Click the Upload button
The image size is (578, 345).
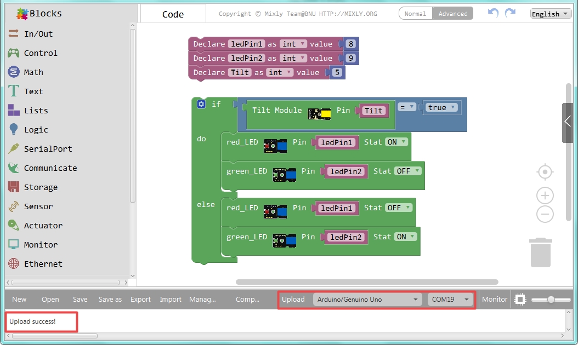293,300
